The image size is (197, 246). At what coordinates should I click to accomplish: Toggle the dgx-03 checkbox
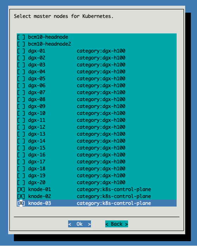click(21, 65)
